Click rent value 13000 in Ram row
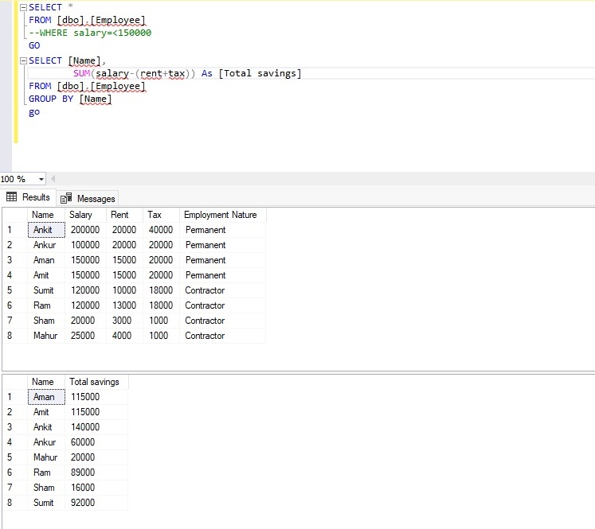This screenshot has width=595, height=529. point(124,305)
